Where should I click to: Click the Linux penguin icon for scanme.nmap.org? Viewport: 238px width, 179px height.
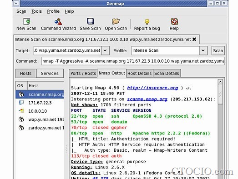point(21,94)
